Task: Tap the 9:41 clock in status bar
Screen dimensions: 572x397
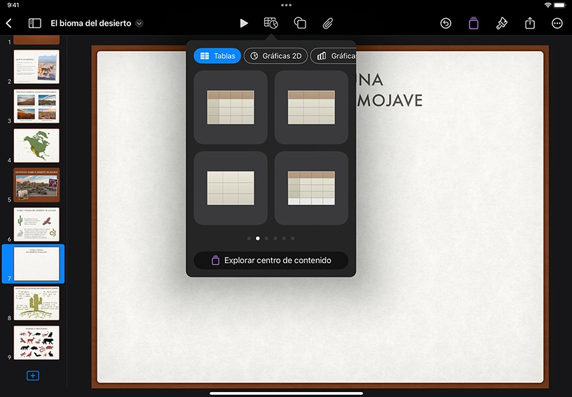Action: 13,5
